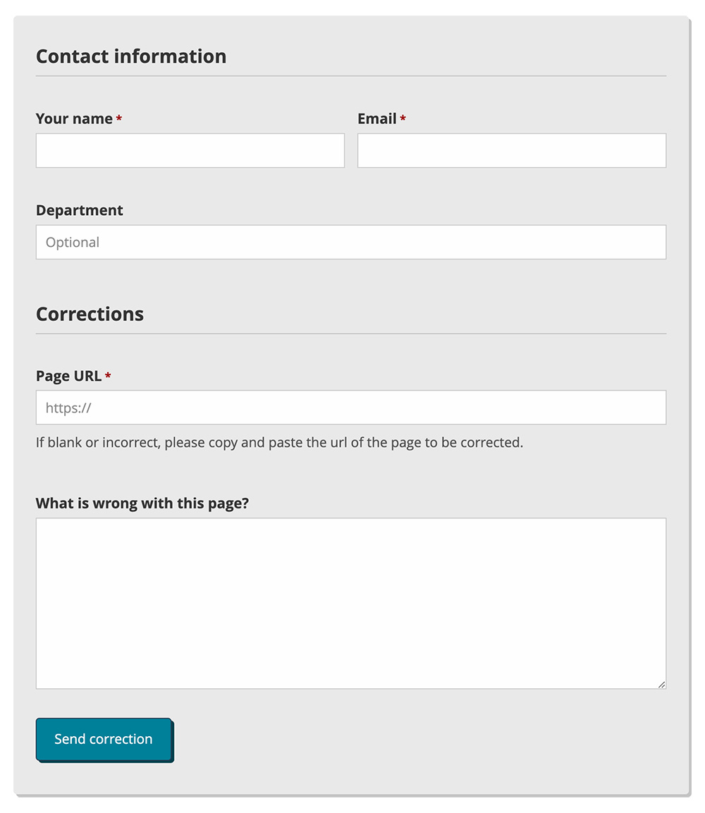The width and height of the screenshot is (705, 813).
Task: Select the Page URL input box
Action: tap(350, 408)
